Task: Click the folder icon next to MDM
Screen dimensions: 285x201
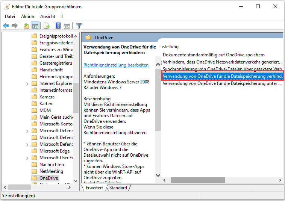Action: click(x=34, y=110)
